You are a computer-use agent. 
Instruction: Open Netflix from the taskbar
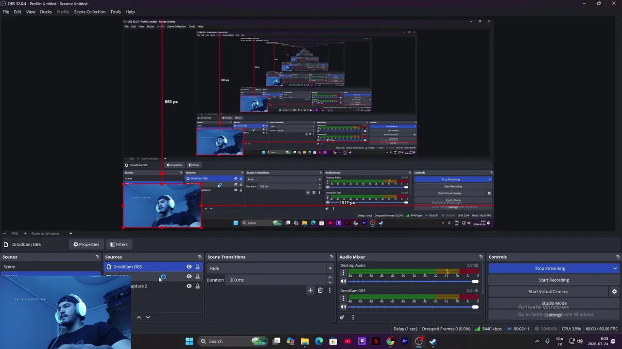[x=376, y=341]
